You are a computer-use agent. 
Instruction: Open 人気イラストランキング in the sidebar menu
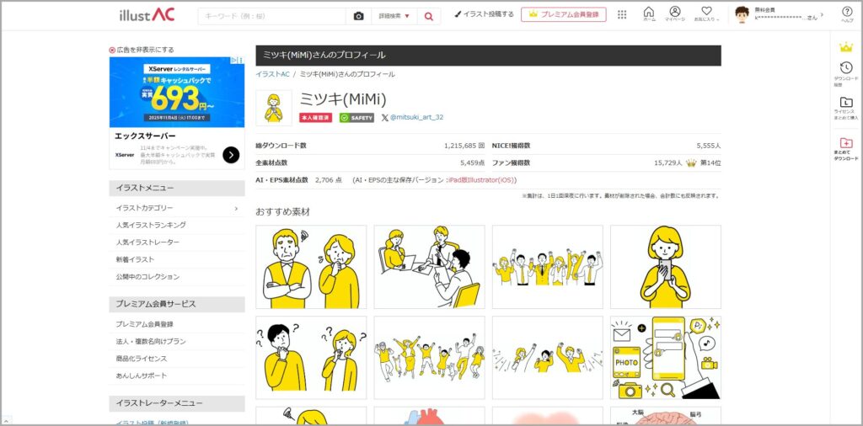coord(151,225)
